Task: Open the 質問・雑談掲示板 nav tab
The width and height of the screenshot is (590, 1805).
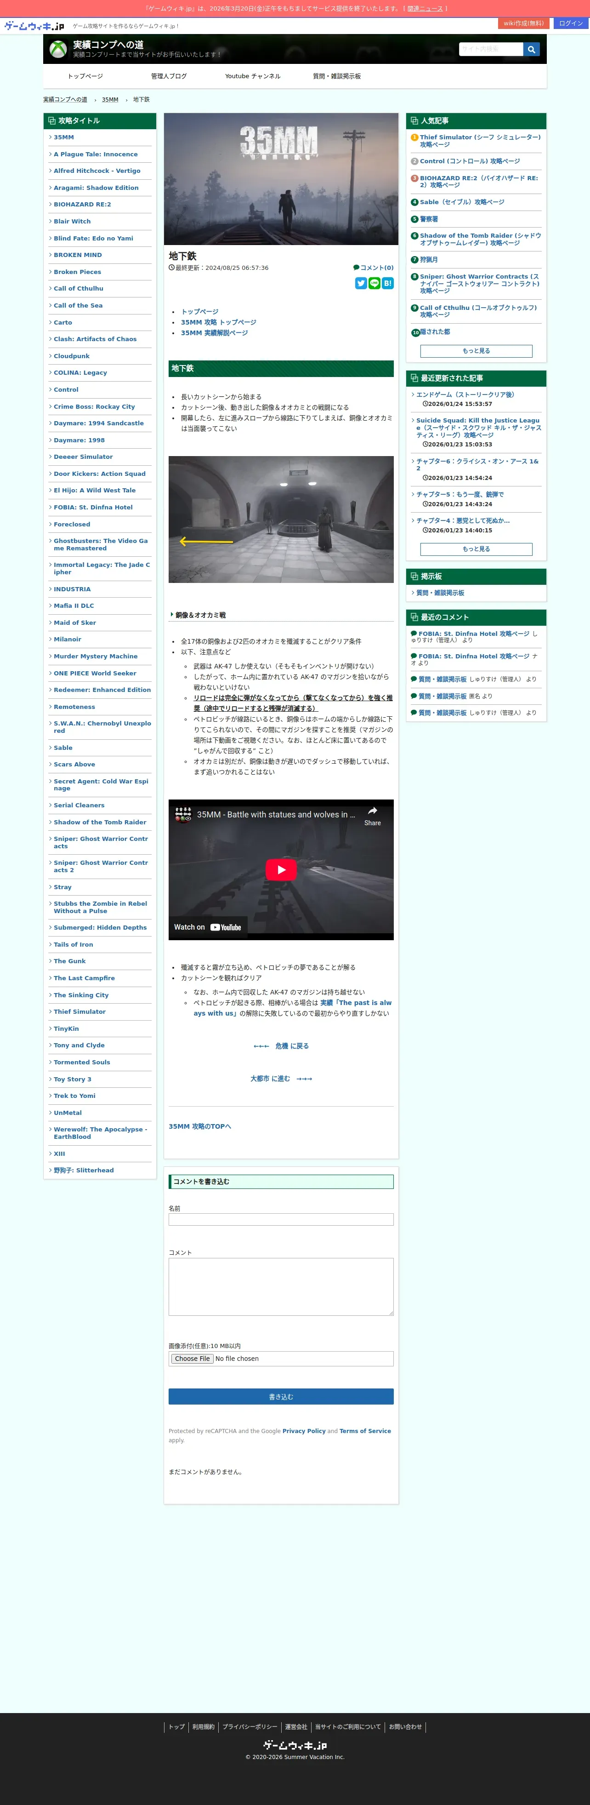Action: [337, 76]
